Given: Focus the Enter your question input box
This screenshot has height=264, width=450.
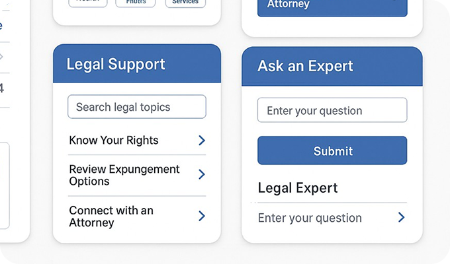Looking at the screenshot, I should pos(332,110).
